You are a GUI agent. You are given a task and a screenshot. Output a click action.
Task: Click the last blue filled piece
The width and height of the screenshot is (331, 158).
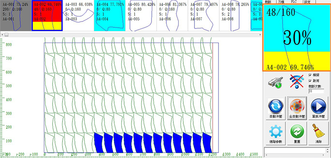pyautogui.click(x=207, y=142)
